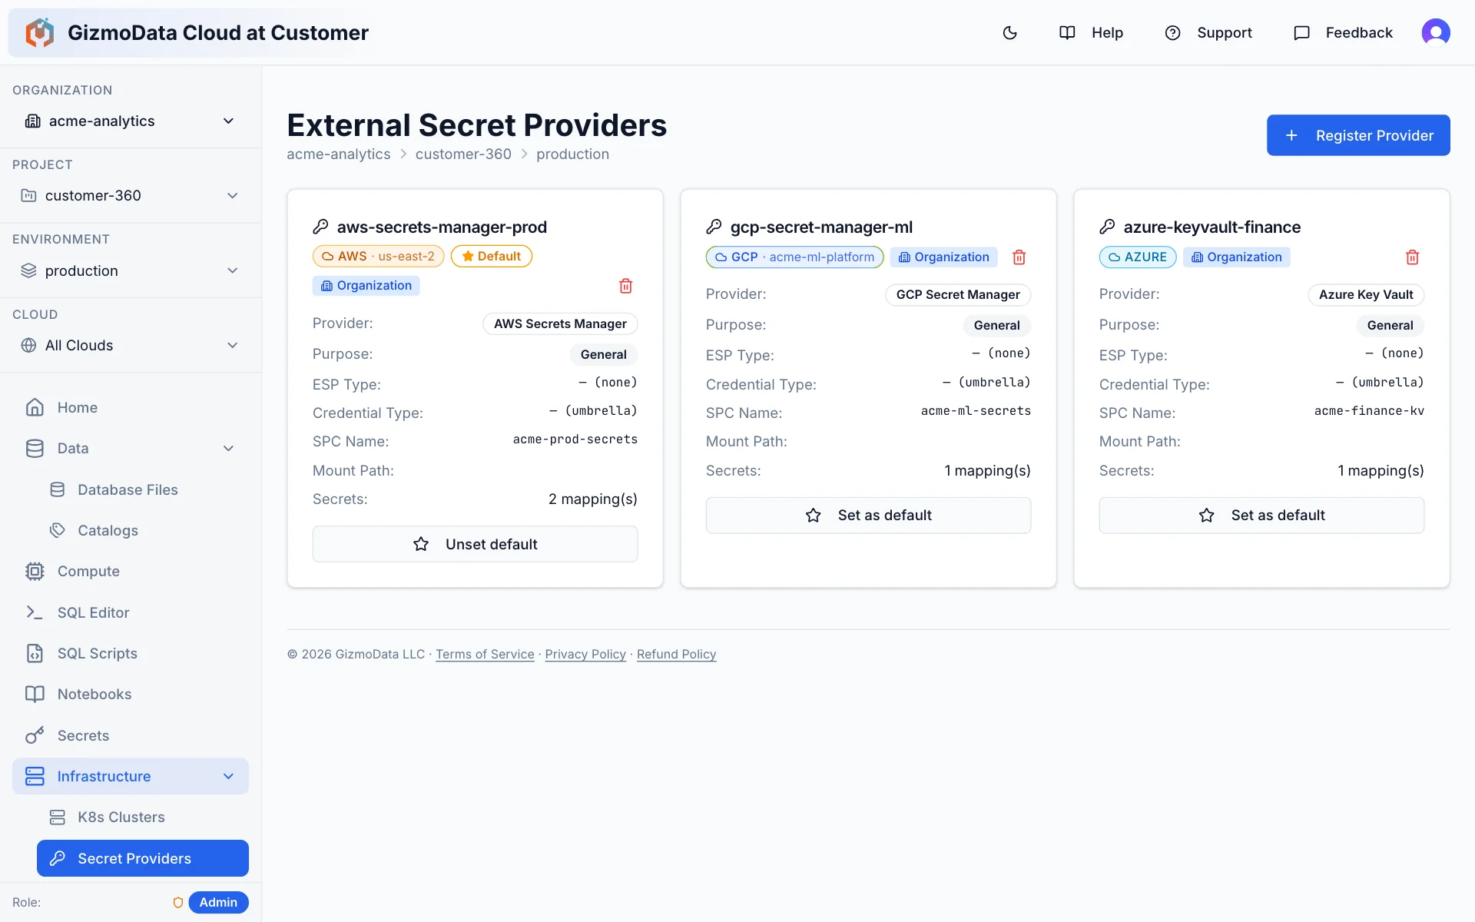Unset default for aws-secrets-manager-prod
The width and height of the screenshot is (1475, 922).
[475, 544]
